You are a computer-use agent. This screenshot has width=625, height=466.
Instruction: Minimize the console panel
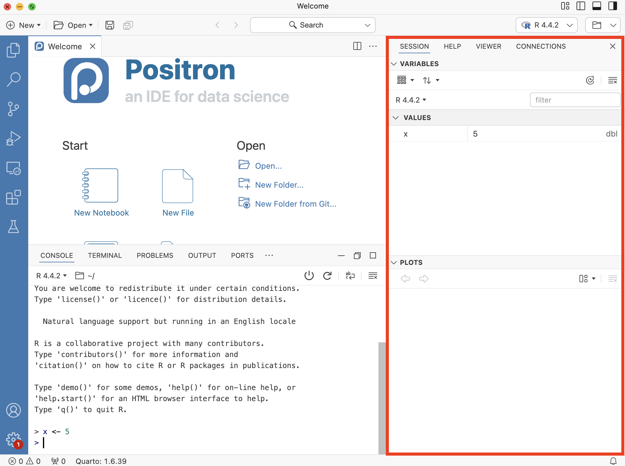pyautogui.click(x=341, y=256)
